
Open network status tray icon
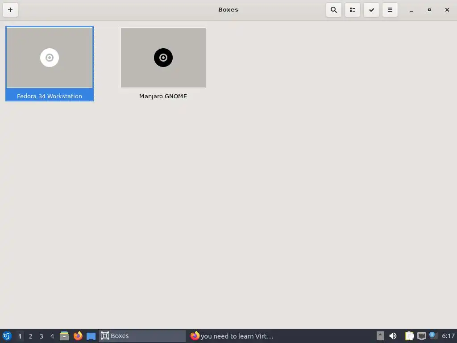(x=421, y=336)
